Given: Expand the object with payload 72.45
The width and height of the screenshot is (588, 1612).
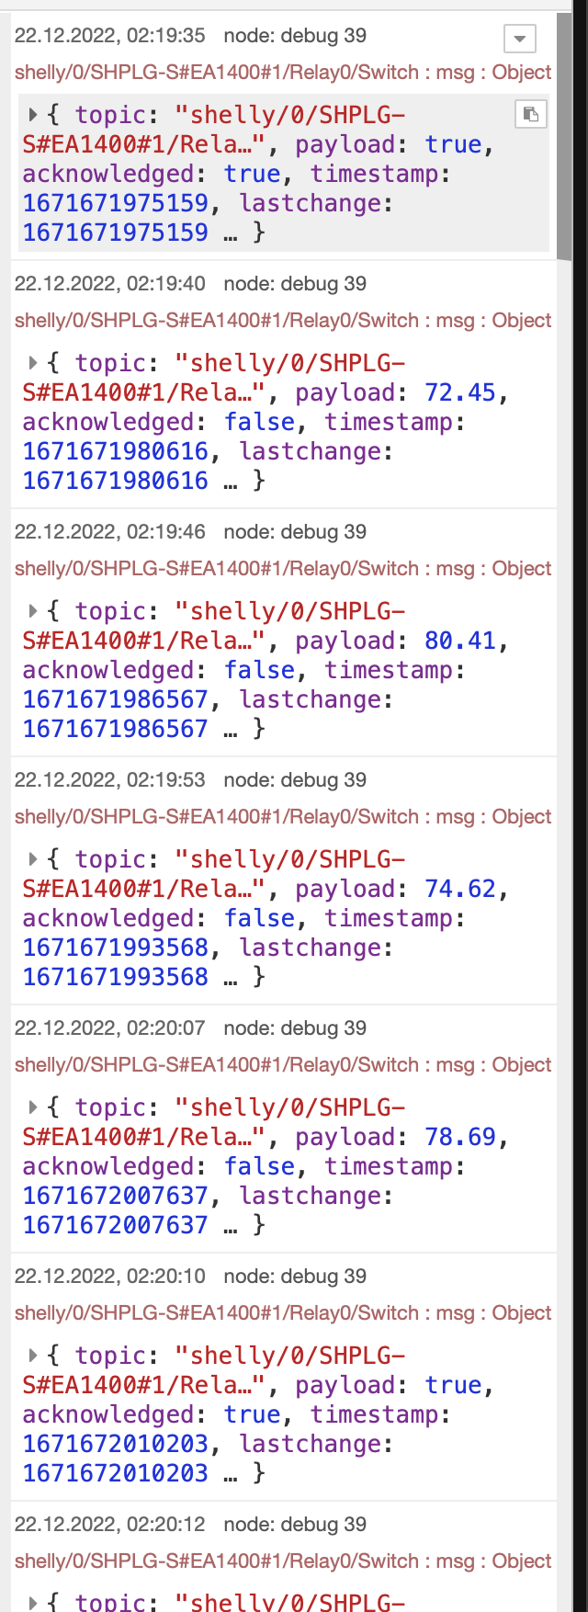Looking at the screenshot, I should [x=33, y=363].
